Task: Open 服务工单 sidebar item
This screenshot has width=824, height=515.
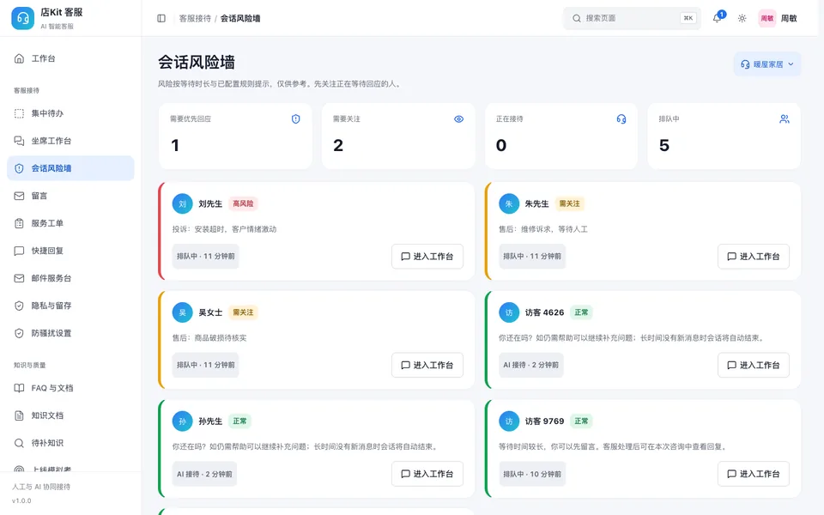Action: pos(70,223)
